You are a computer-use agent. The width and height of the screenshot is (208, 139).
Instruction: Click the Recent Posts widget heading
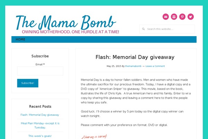[x=40, y=106]
